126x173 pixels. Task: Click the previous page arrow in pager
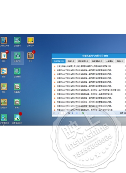point(58,113)
